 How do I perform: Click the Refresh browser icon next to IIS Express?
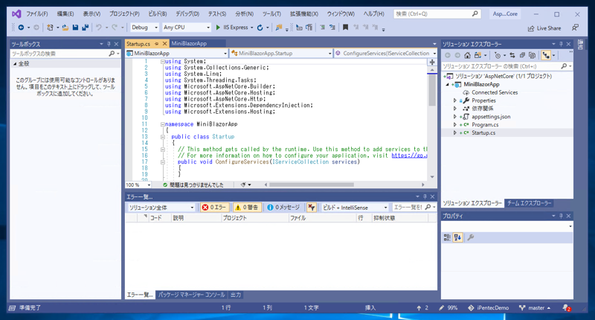(260, 28)
